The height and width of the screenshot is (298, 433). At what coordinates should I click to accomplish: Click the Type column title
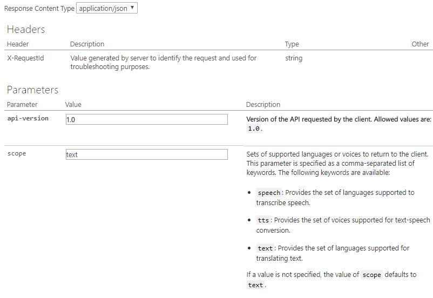coord(292,44)
